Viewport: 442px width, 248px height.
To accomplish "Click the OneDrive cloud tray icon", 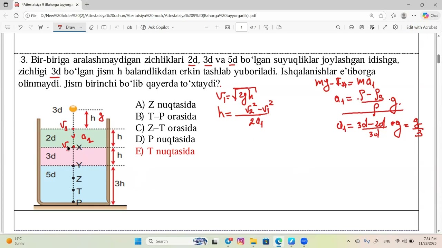I will 357,241.
